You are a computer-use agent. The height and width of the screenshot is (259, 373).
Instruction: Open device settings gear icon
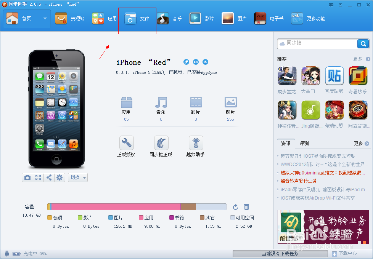coord(59,177)
